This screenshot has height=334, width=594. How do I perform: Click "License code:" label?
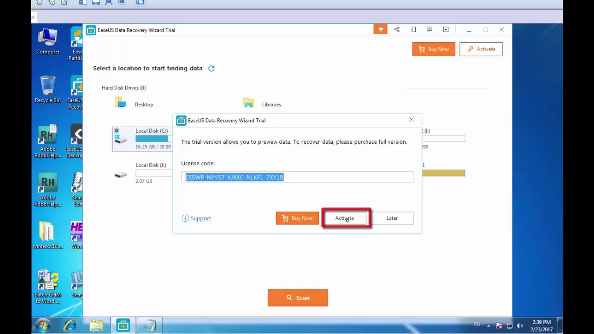tap(198, 163)
